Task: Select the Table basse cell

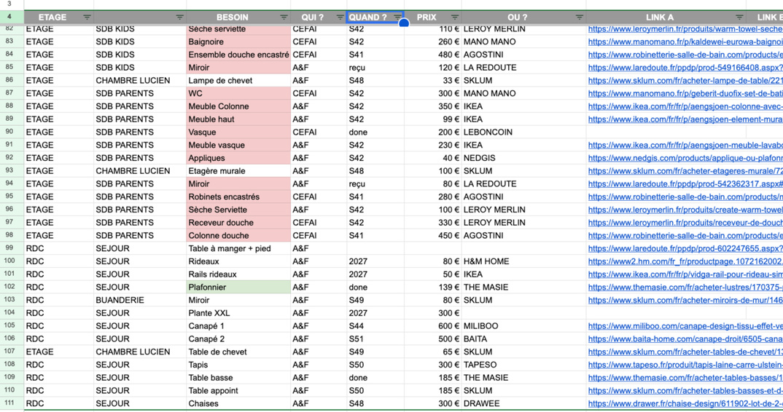Action: click(238, 378)
